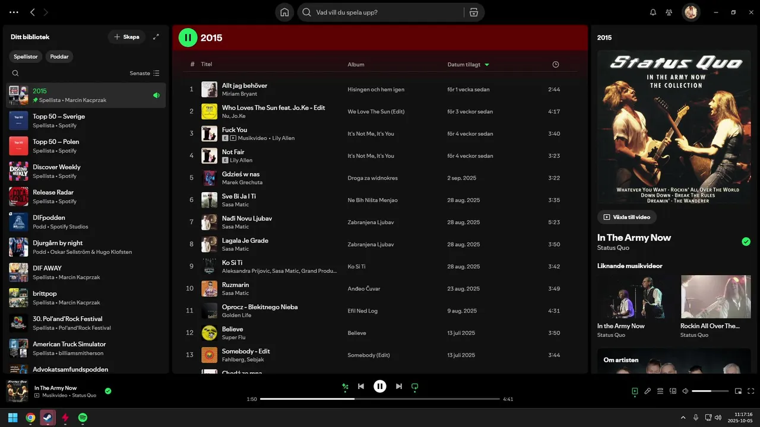Go forward with the right arrow
The height and width of the screenshot is (427, 760).
(x=46, y=12)
